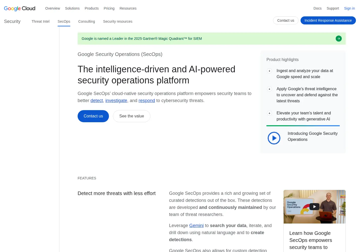Play the Introducing Google Security Operations video
Image resolution: width=364 pixels, height=252 pixels.
pos(274,138)
